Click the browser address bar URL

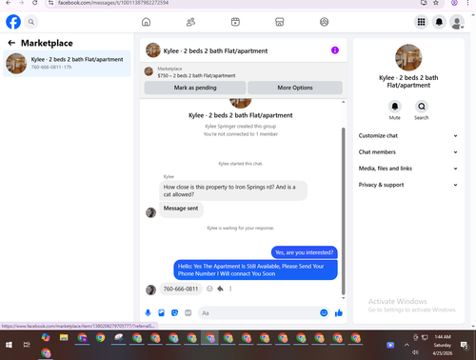pyautogui.click(x=113, y=3)
